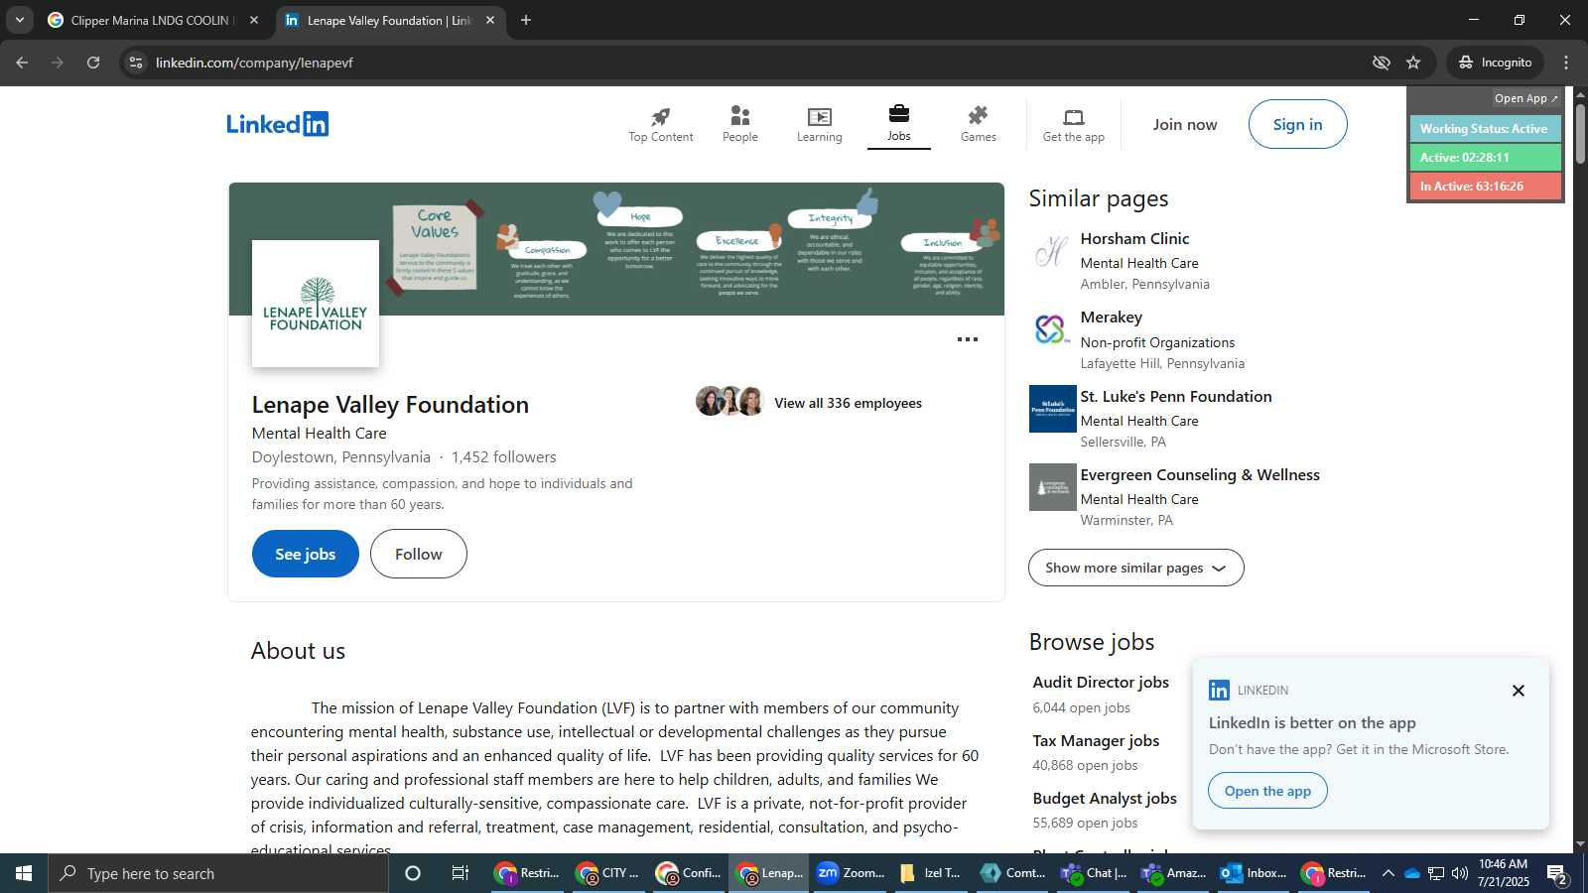Open Tax Manager jobs link
The image size is (1588, 893).
(1096, 741)
